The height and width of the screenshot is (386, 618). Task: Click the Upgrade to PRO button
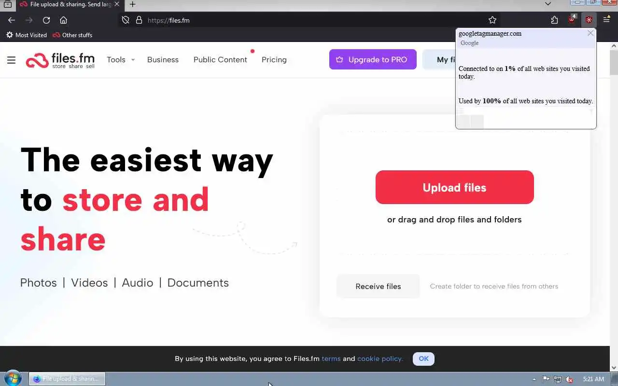click(x=373, y=59)
